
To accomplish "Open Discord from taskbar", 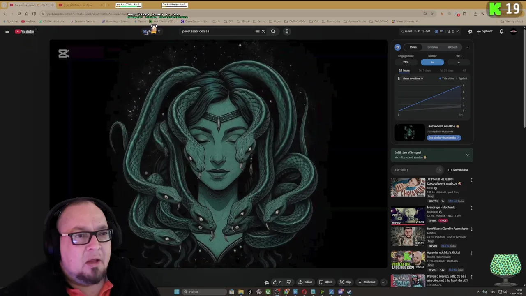I will (x=340, y=292).
